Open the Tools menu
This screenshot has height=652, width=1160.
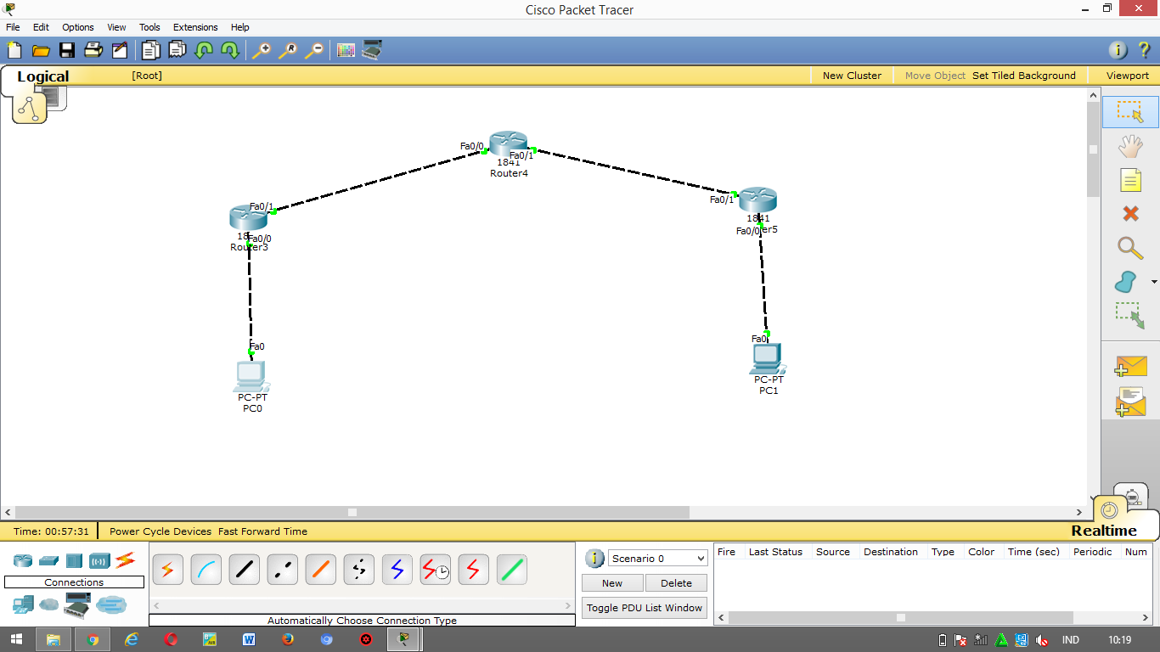coord(149,27)
